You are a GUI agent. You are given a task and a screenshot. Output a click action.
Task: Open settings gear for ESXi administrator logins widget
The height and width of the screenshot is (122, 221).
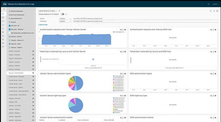(x=215, y=74)
